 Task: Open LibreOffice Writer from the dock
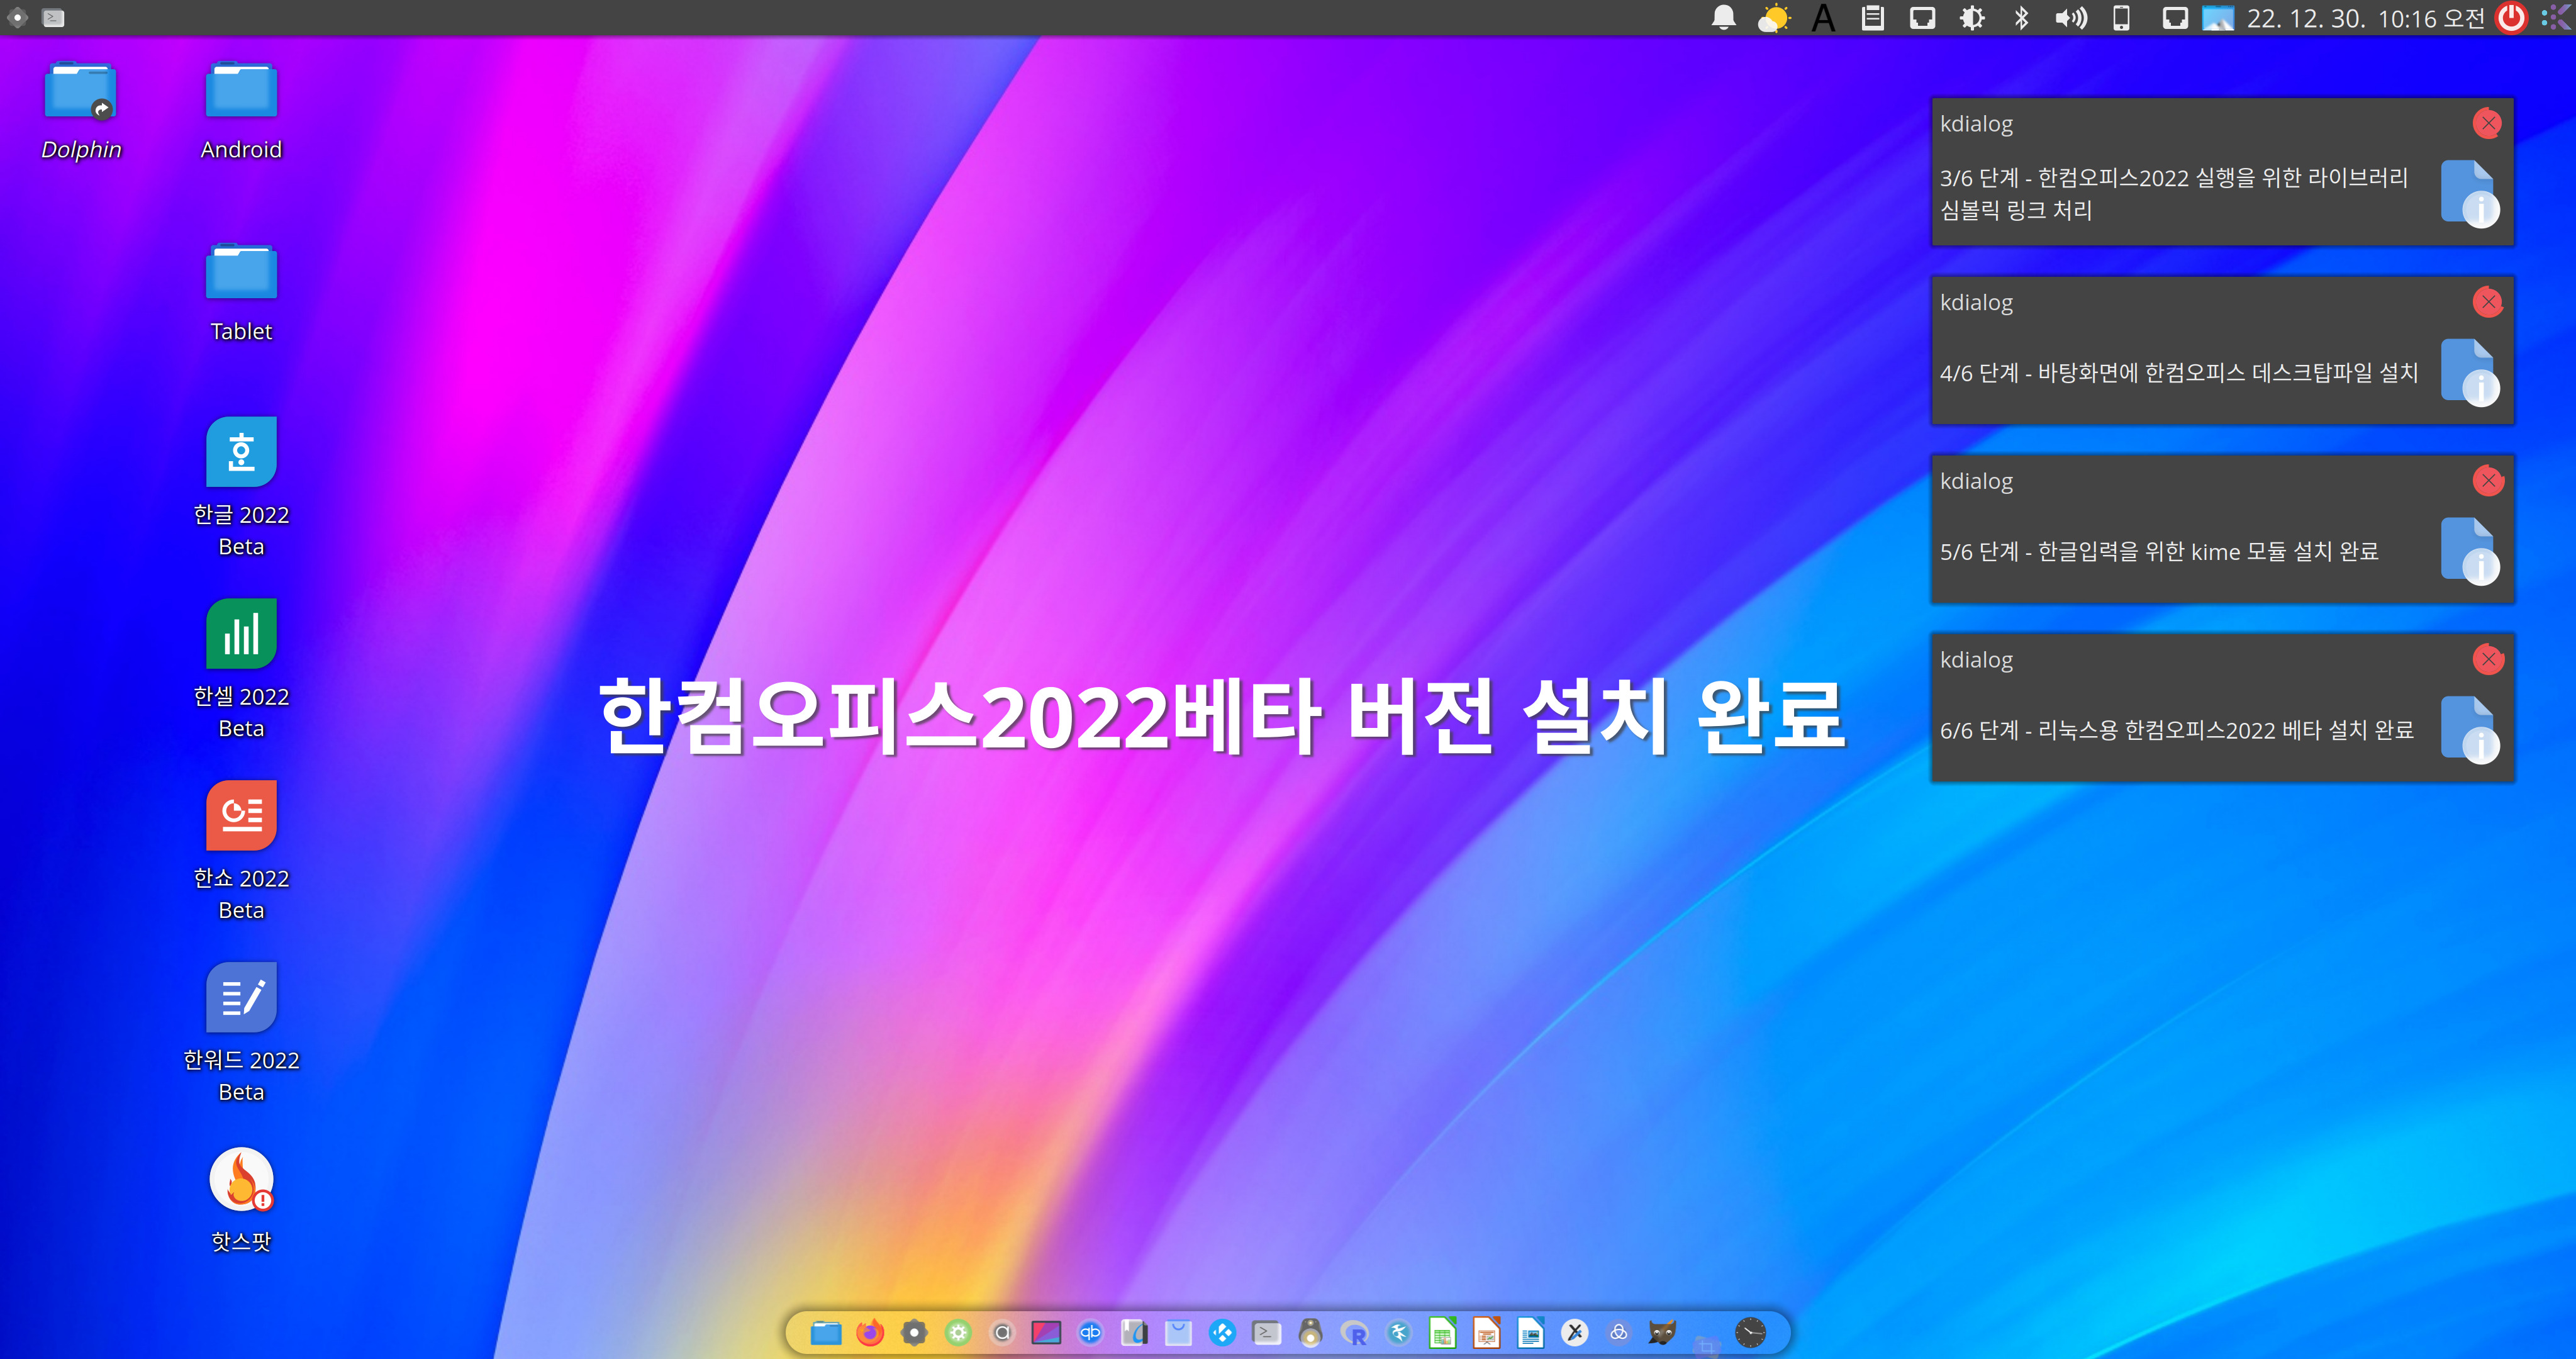pos(1531,1333)
